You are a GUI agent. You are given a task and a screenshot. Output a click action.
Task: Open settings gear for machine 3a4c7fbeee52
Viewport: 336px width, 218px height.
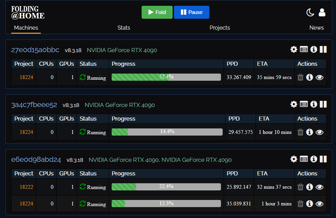coord(294,104)
